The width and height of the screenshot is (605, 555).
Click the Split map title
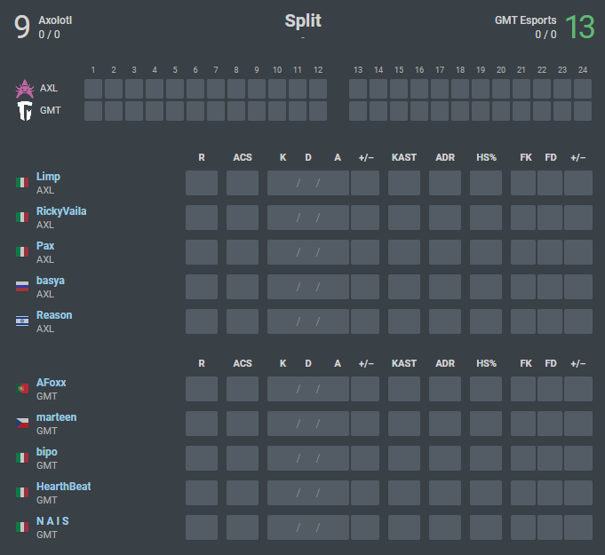pos(303,20)
